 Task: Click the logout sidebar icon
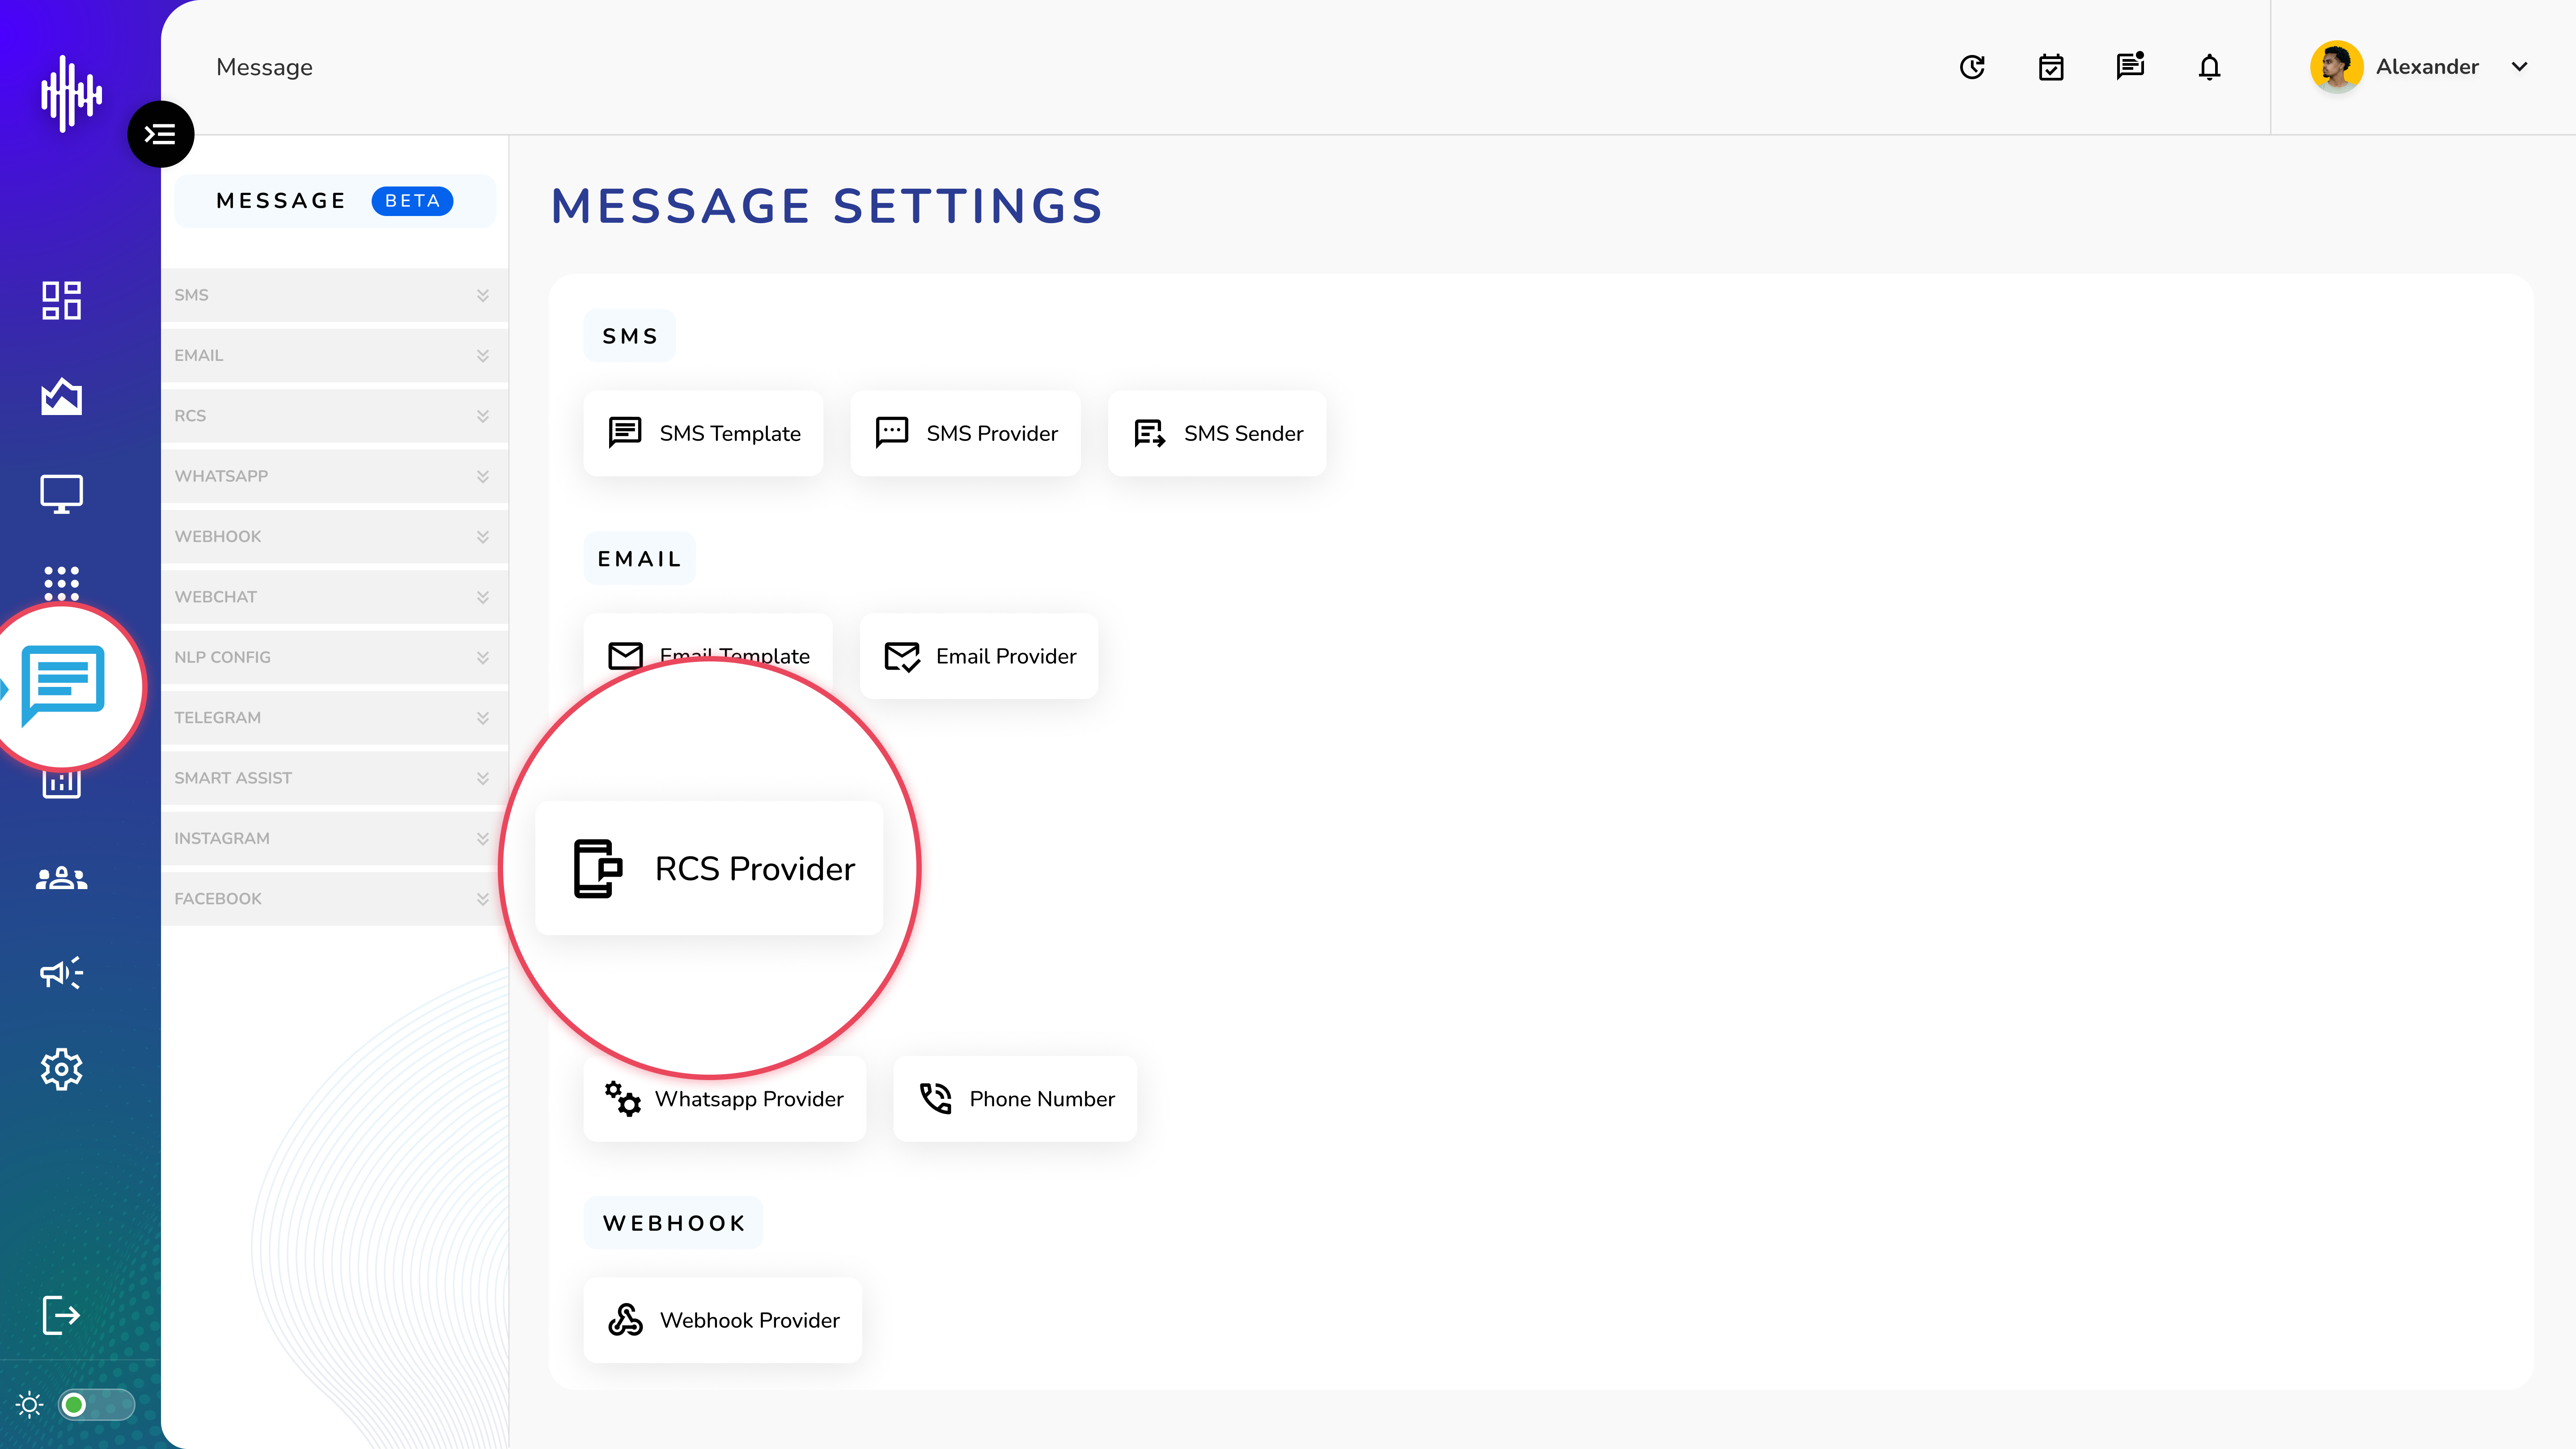click(x=61, y=1315)
